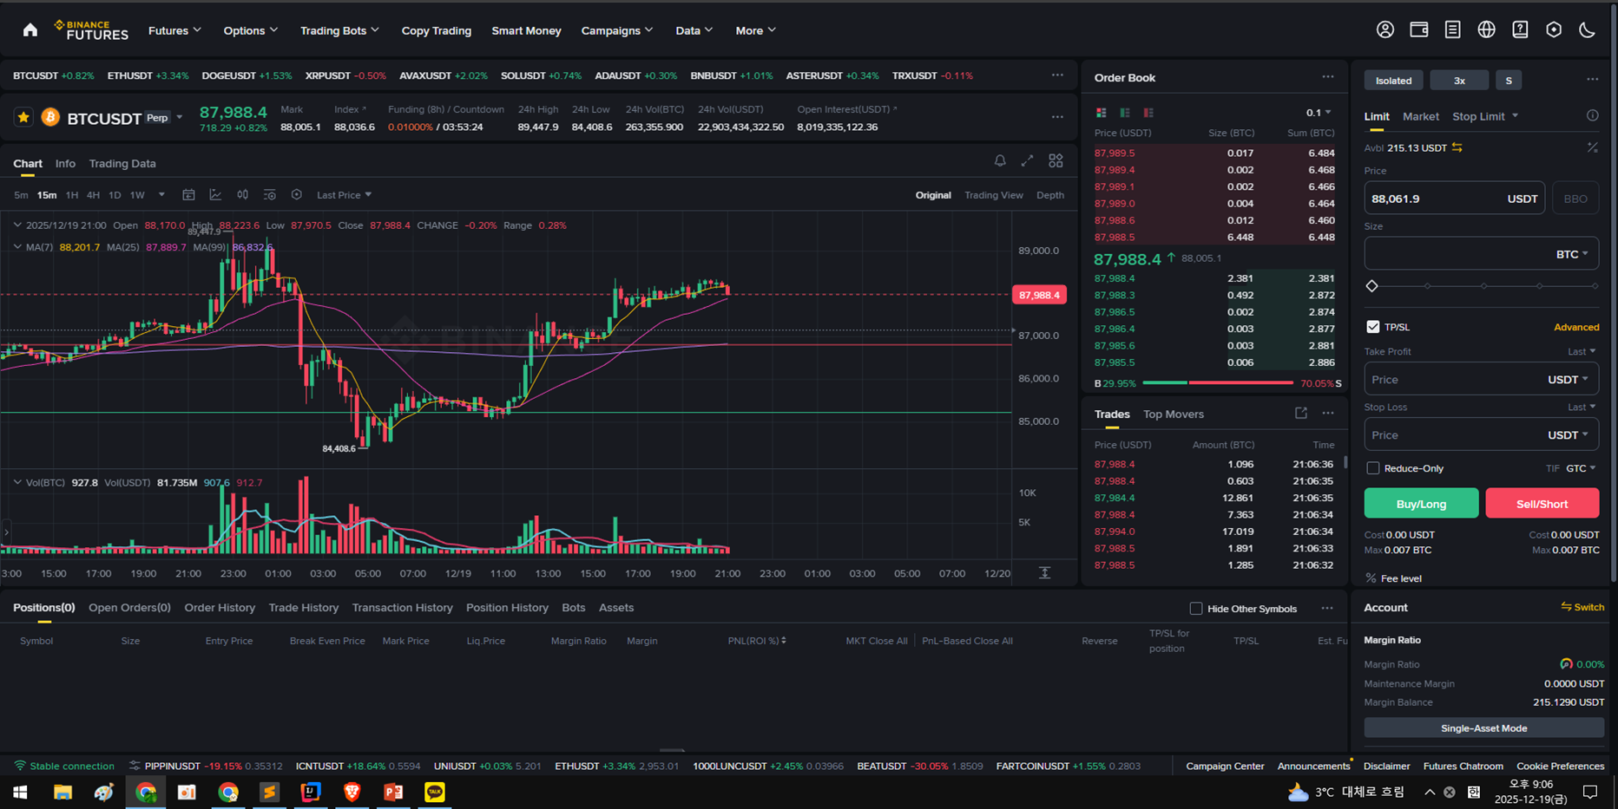Click the Stop Loss price field
The height and width of the screenshot is (809, 1618).
[x=1481, y=435]
